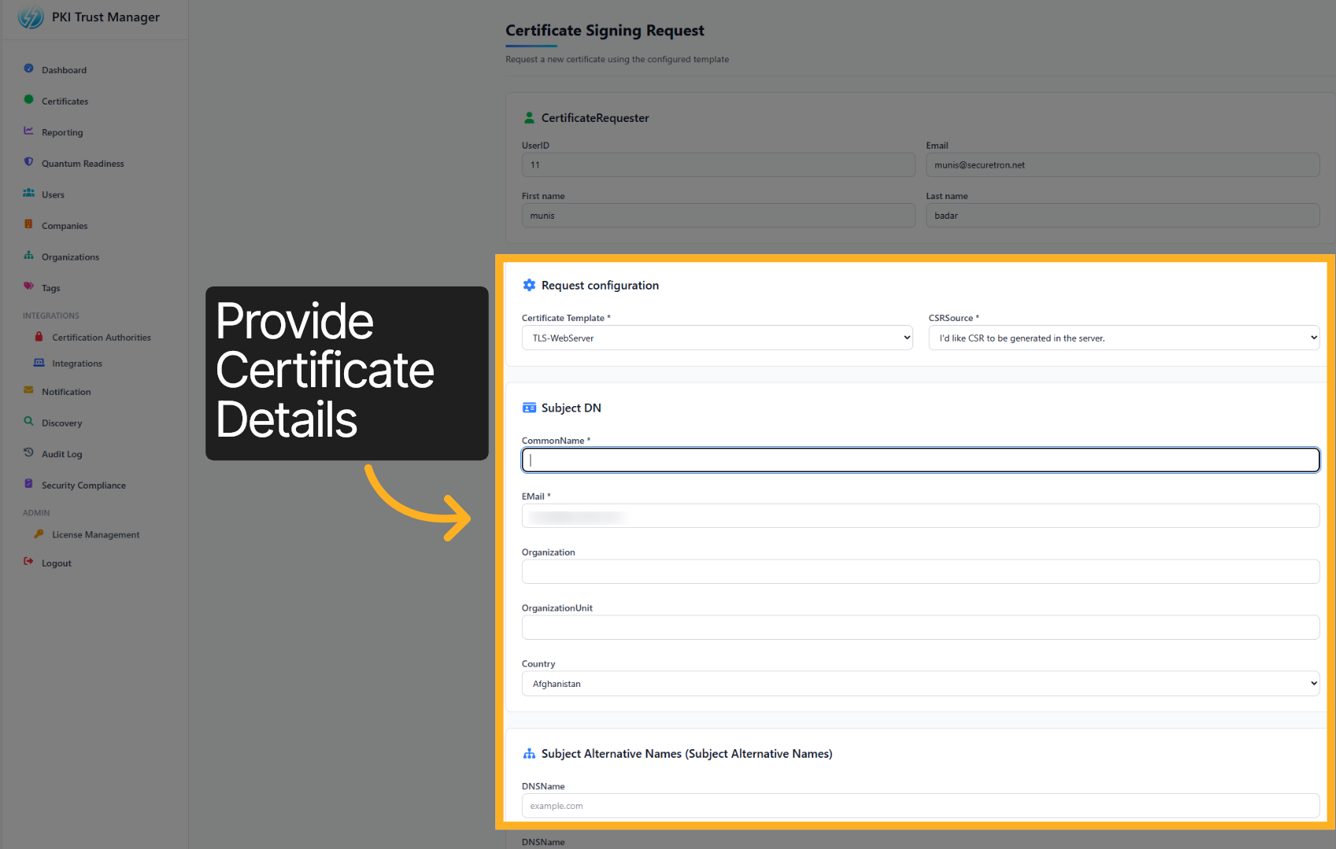Viewport: 1336px width, 849px height.
Task: Click the Discovery magnifier icon
Action: coord(28,422)
